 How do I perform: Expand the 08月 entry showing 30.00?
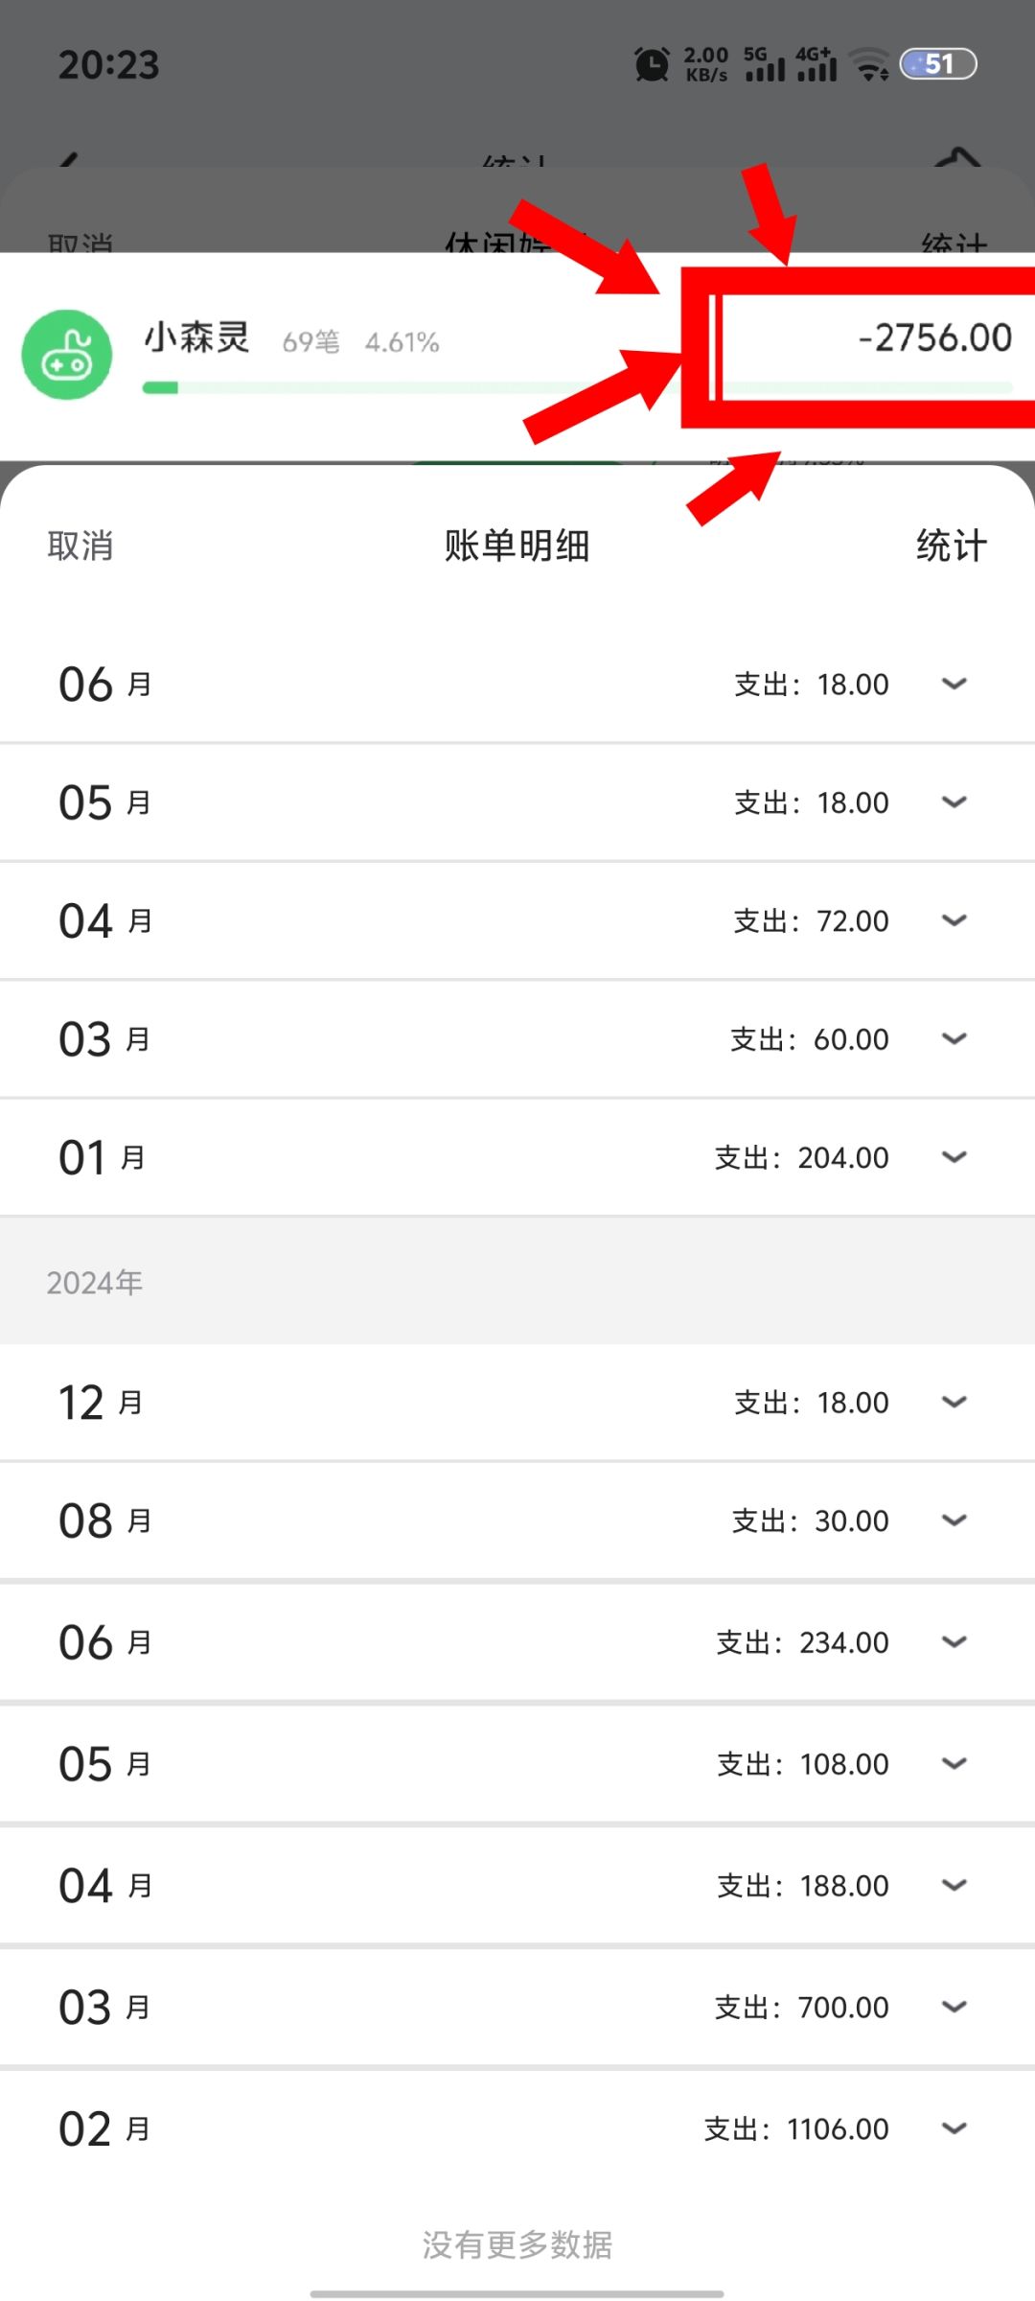click(954, 1521)
